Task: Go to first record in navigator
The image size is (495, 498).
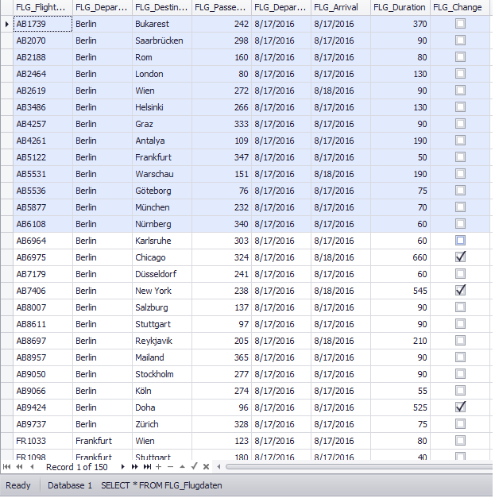Action: pyautogui.click(x=6, y=467)
